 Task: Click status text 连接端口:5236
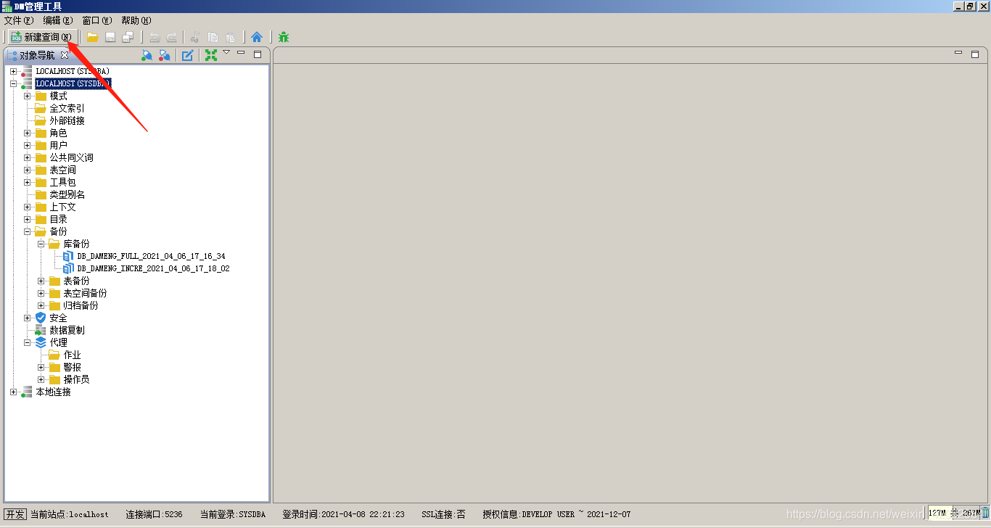coord(155,514)
